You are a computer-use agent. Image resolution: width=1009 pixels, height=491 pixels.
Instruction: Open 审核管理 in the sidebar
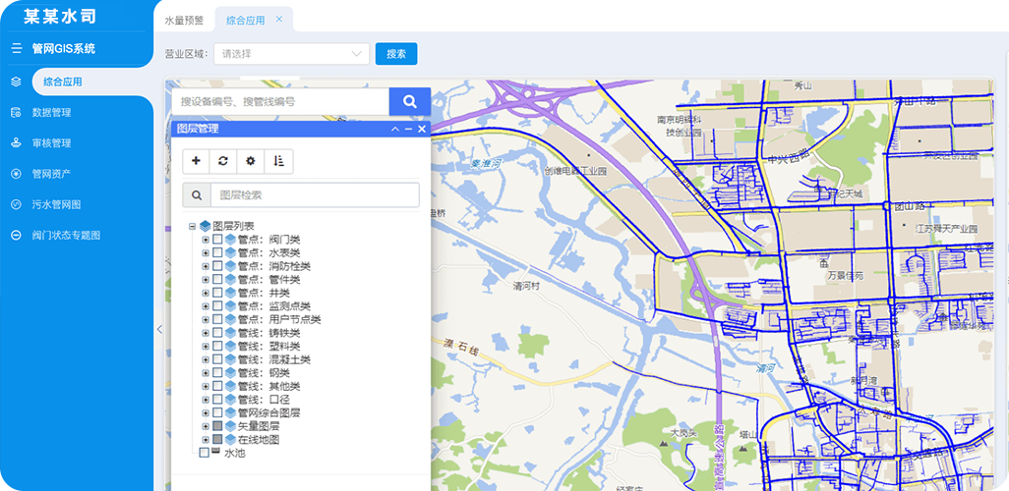51,143
